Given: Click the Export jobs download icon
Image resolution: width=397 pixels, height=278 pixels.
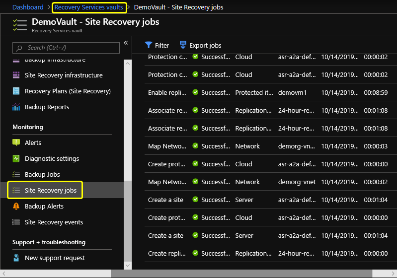Looking at the screenshot, I should coord(182,45).
